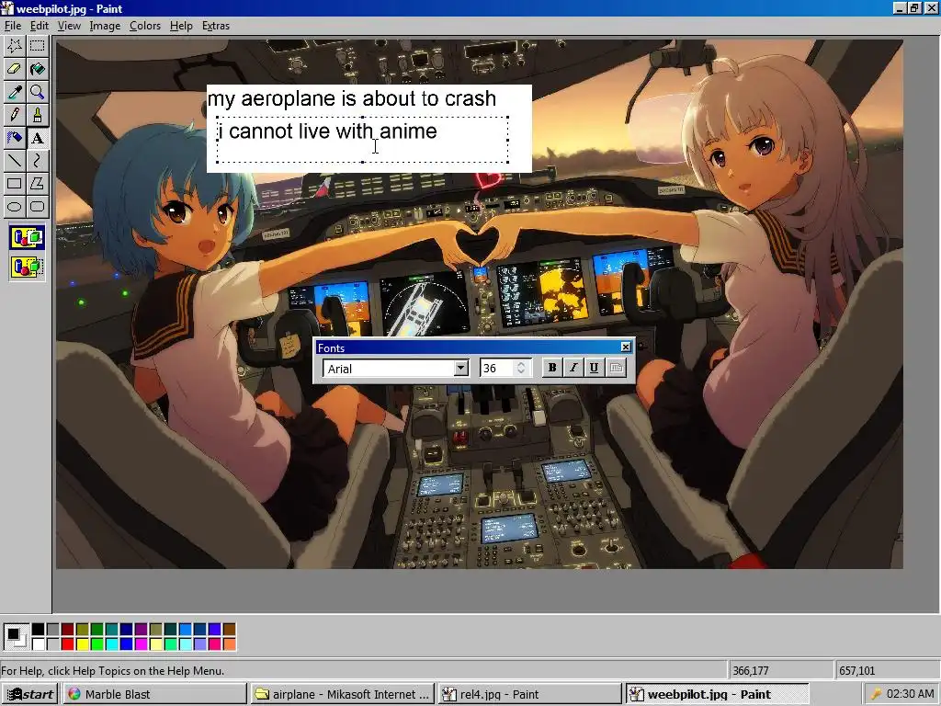This screenshot has width=941, height=706.
Task: Click the system tray clock 02:30 AM
Action: coord(911,694)
